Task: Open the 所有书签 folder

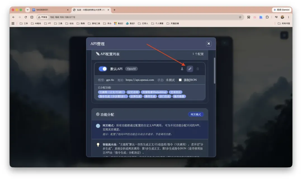Action: 284,23
